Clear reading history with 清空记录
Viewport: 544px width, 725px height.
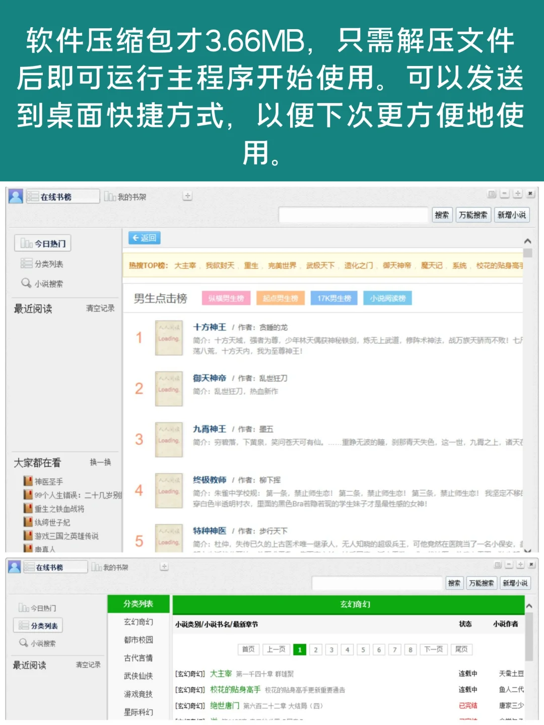coord(100,308)
